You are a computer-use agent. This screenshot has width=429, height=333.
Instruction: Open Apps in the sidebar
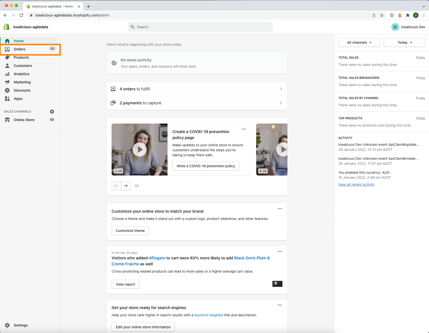[x=29, y=99]
